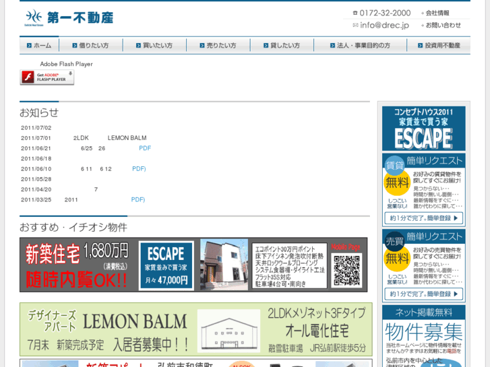
Task: Open the 投資用不動産 menu tab
Action: 439,45
